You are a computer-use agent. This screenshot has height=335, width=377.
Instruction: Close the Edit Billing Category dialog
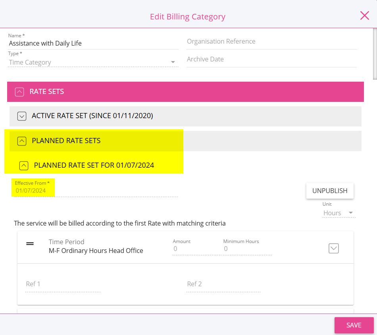click(x=364, y=15)
